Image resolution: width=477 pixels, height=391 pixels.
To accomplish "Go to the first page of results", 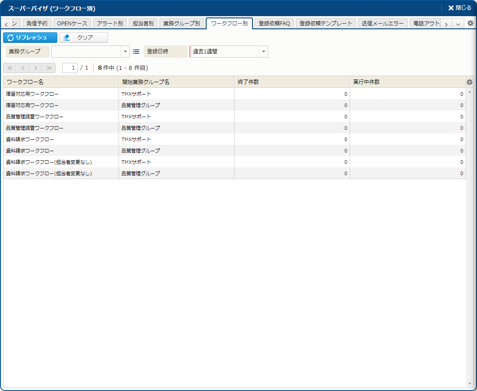I will 10,68.
